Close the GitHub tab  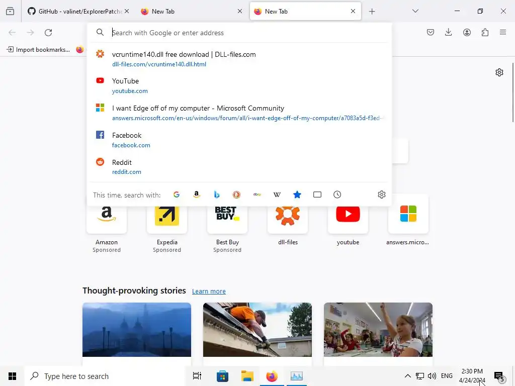click(127, 12)
